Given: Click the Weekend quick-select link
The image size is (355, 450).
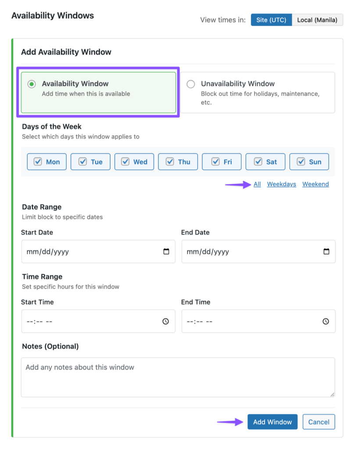Looking at the screenshot, I should tap(315, 184).
